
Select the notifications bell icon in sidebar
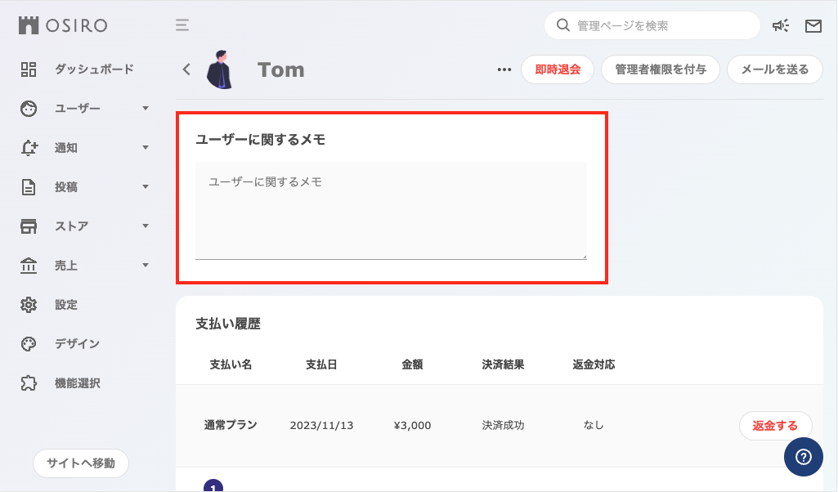click(x=29, y=148)
